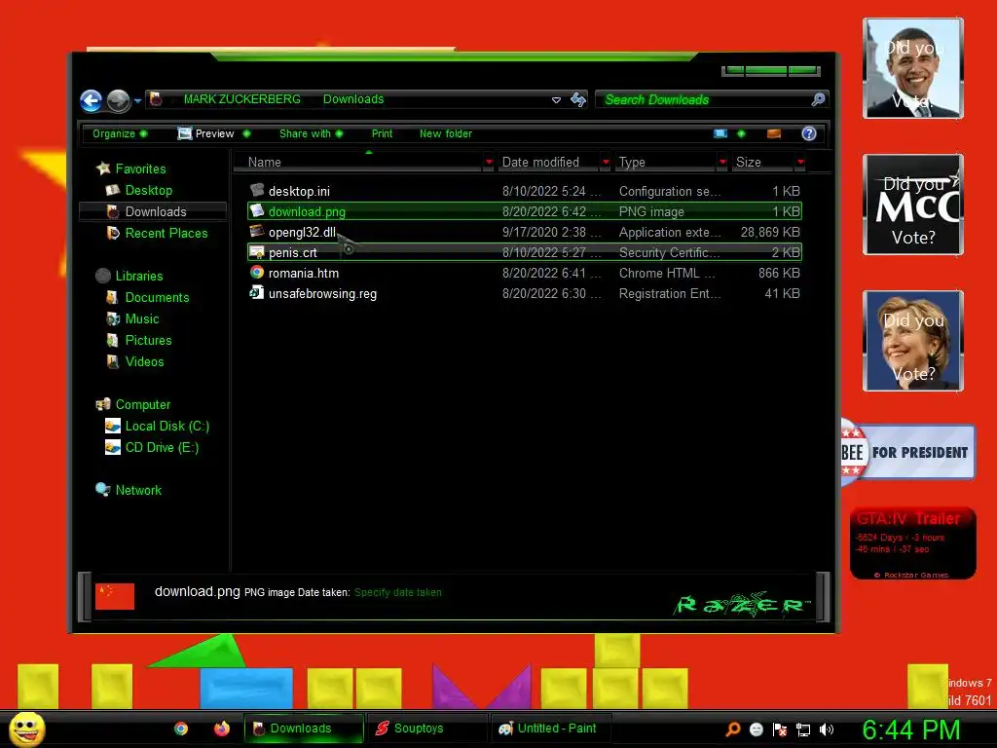Open Recent Places in the sidebar
Screen dimensions: 997x748
pos(166,233)
